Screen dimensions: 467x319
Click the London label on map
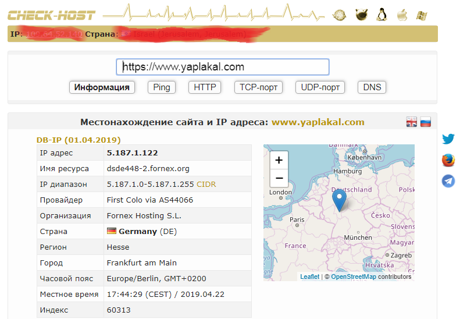pyautogui.click(x=280, y=192)
